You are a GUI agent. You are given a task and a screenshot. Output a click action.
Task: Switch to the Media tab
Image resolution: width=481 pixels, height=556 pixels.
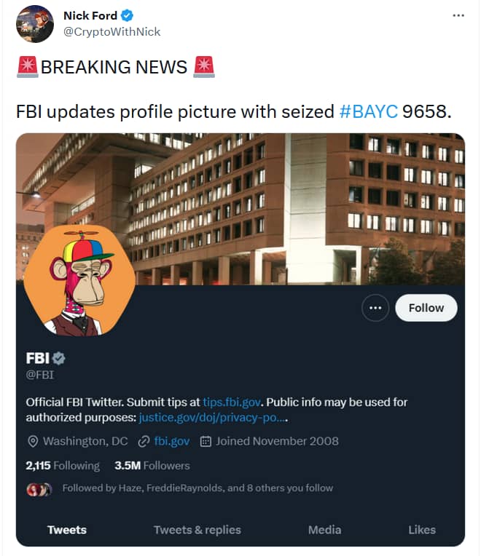324,530
